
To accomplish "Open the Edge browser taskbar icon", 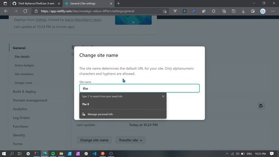I will [44, 154].
